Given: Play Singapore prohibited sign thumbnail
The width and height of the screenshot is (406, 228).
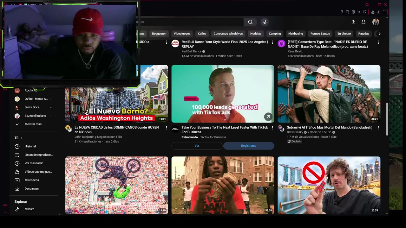Looking at the screenshot, I should (329, 185).
